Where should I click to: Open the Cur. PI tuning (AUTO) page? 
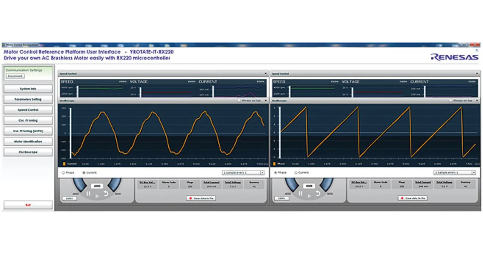[x=28, y=131]
